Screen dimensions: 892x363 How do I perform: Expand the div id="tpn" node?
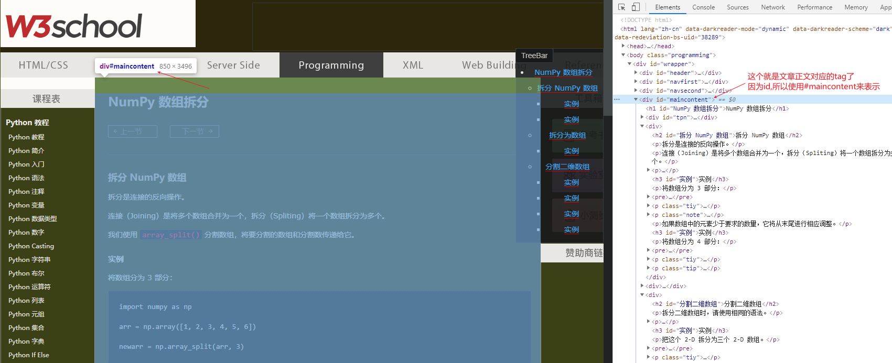tap(642, 117)
